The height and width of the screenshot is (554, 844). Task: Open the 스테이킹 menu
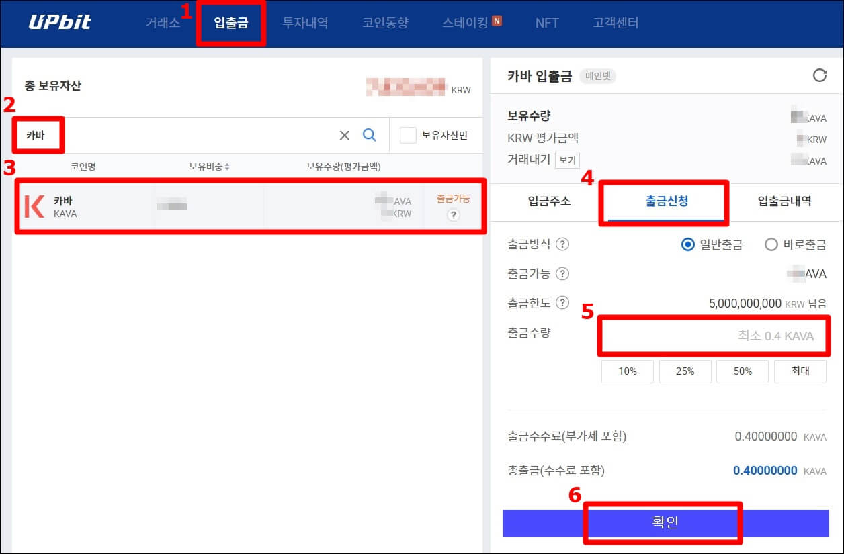pos(465,23)
